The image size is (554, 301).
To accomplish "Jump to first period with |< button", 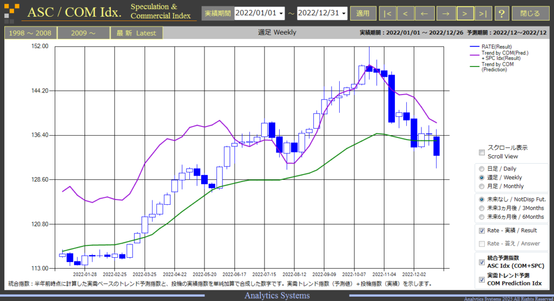I will pos(387,14).
